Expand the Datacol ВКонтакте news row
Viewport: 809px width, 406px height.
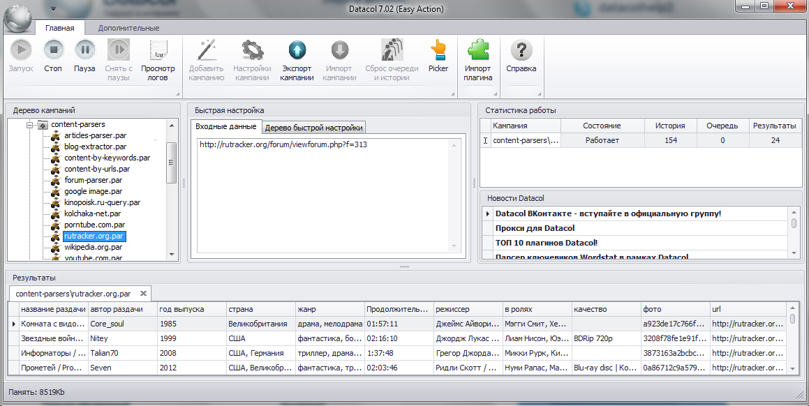488,213
